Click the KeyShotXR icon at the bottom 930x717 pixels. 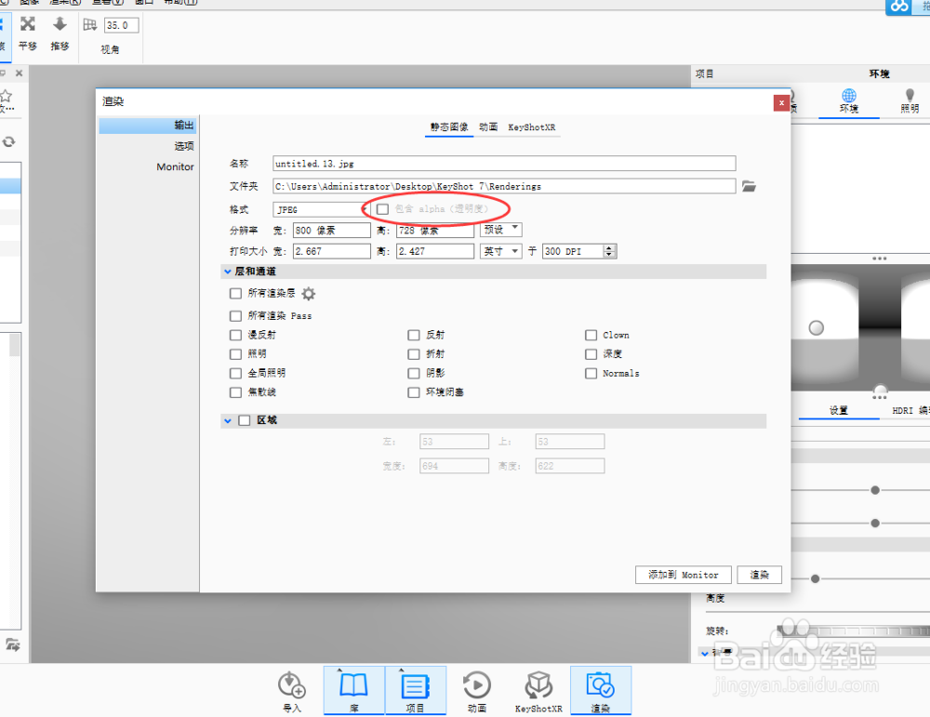pos(538,688)
